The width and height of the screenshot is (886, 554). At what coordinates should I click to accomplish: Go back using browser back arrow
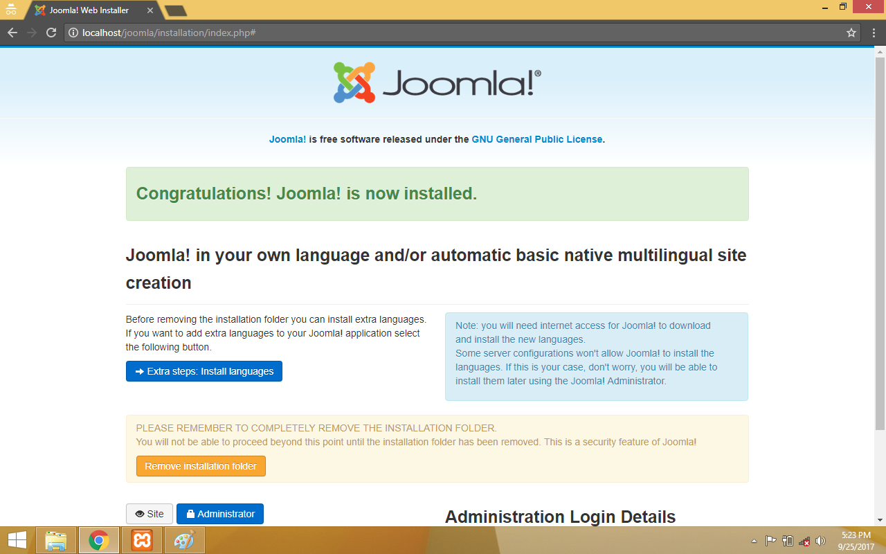[12, 33]
